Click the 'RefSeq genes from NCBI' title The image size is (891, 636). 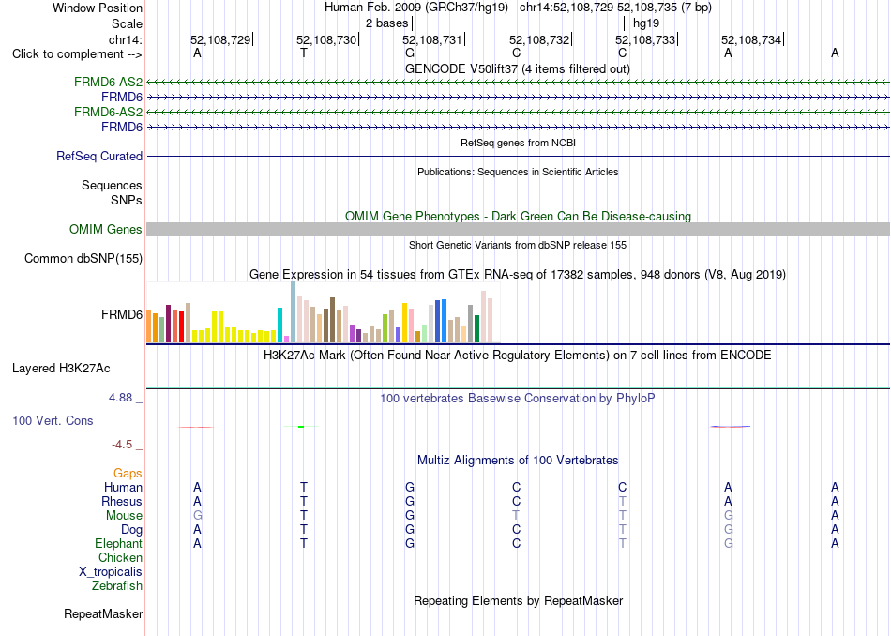(519, 143)
